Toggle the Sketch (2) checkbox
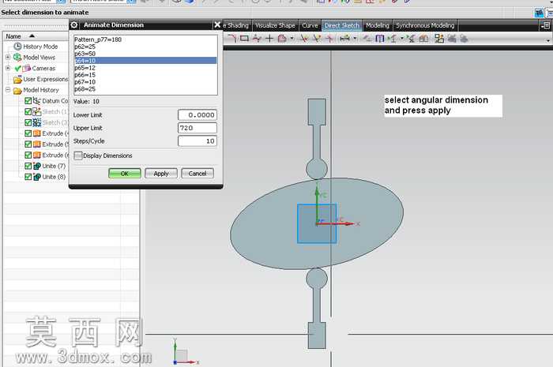Image resolution: width=553 pixels, height=367 pixels. coord(28,122)
